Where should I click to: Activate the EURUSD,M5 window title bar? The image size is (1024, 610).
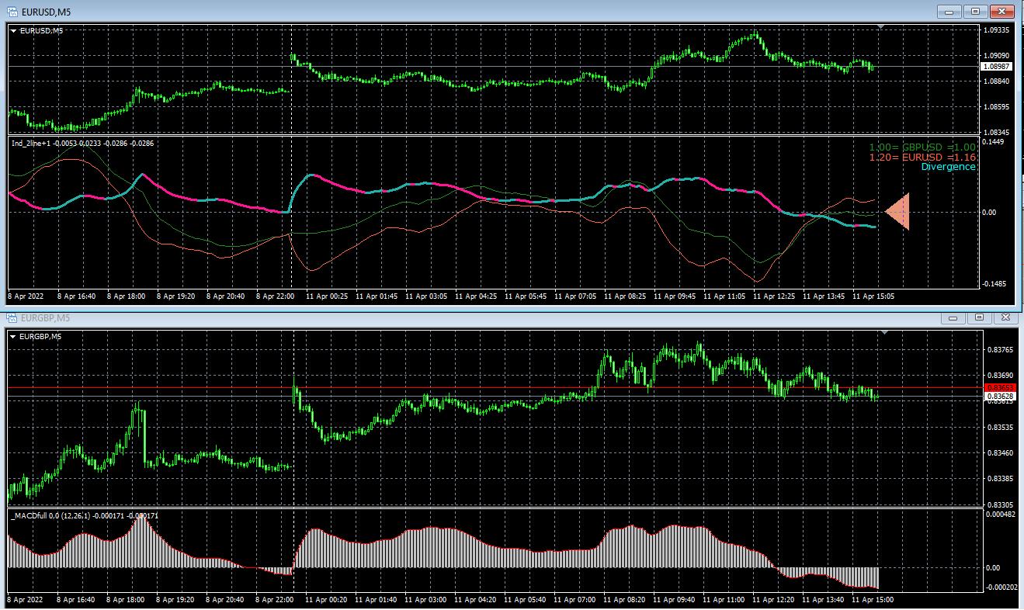click(466, 10)
